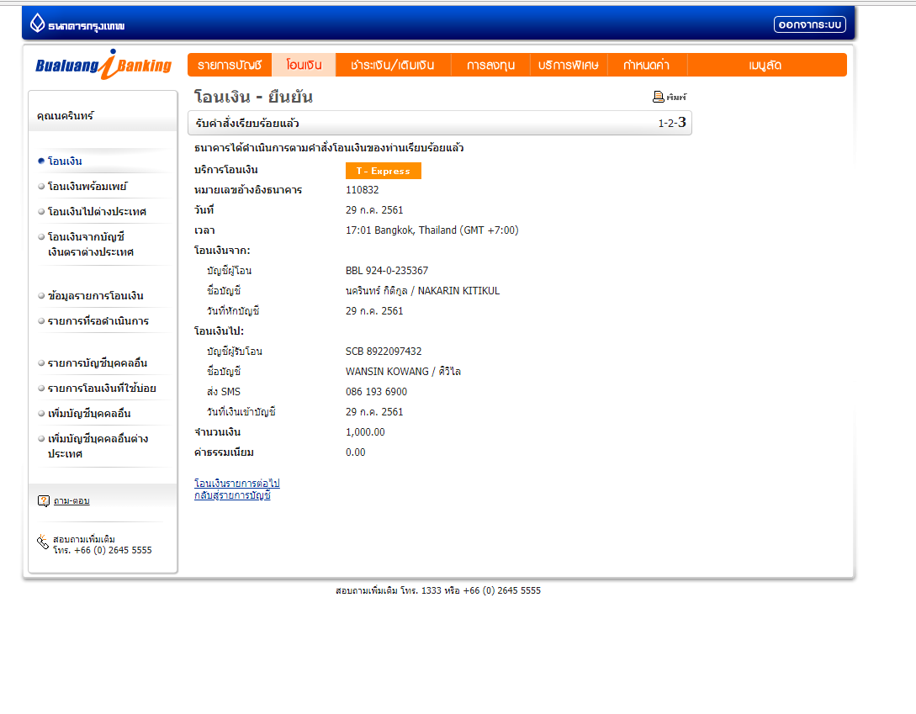Click the phone inquiry icon in sidebar

(43, 542)
